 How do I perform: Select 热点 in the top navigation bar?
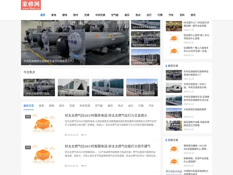[x=138, y=15]
